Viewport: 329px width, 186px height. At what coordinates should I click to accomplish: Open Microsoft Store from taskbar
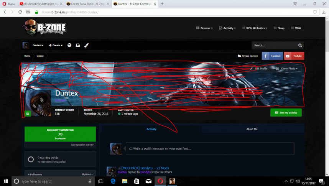pyautogui.click(x=137, y=181)
